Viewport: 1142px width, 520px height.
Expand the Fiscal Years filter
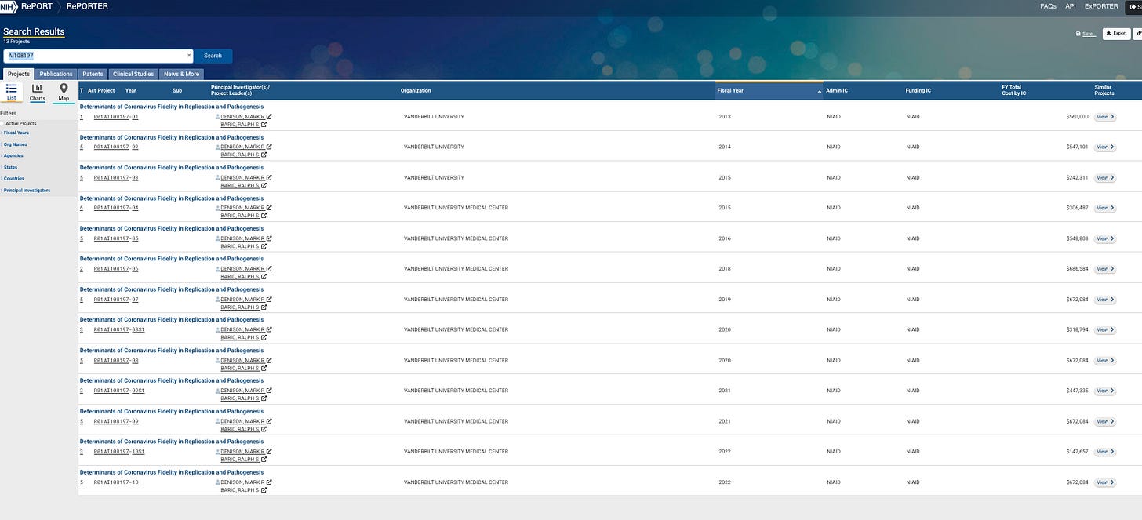tap(16, 133)
